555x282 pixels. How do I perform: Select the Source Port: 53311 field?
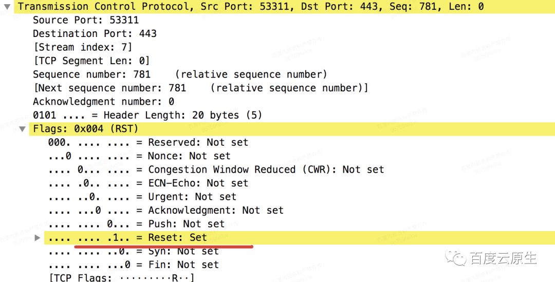tap(86, 20)
